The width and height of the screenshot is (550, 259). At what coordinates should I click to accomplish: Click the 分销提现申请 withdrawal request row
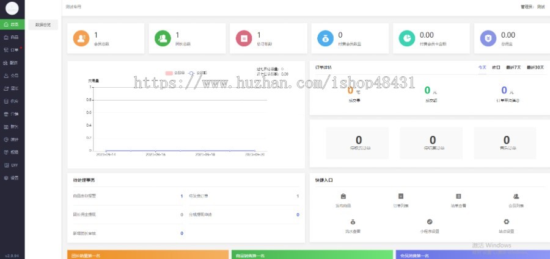(x=244, y=215)
